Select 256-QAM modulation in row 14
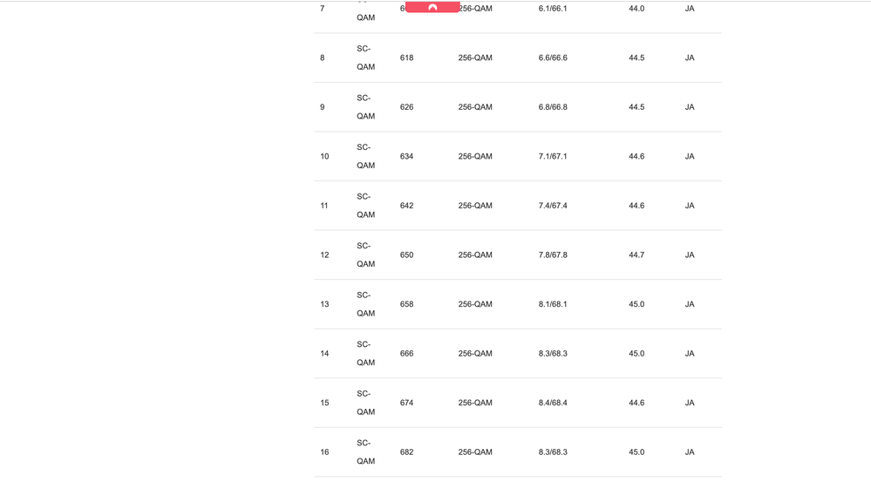This screenshot has width=871, height=482. (x=475, y=354)
